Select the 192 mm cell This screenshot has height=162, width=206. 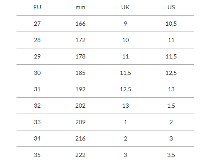[80, 89]
